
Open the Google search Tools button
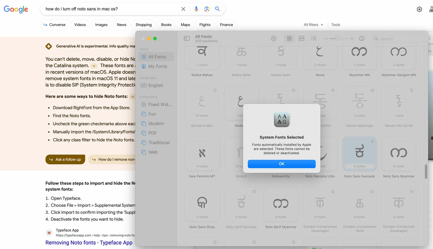tap(336, 25)
